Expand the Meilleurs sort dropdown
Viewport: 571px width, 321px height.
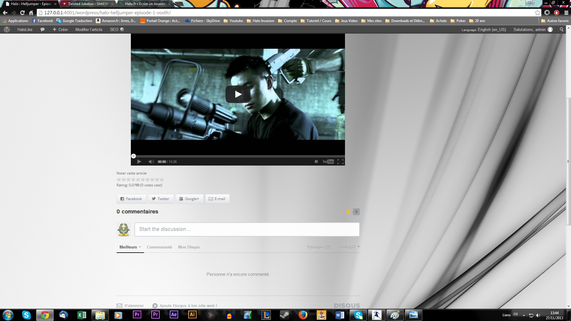130,247
